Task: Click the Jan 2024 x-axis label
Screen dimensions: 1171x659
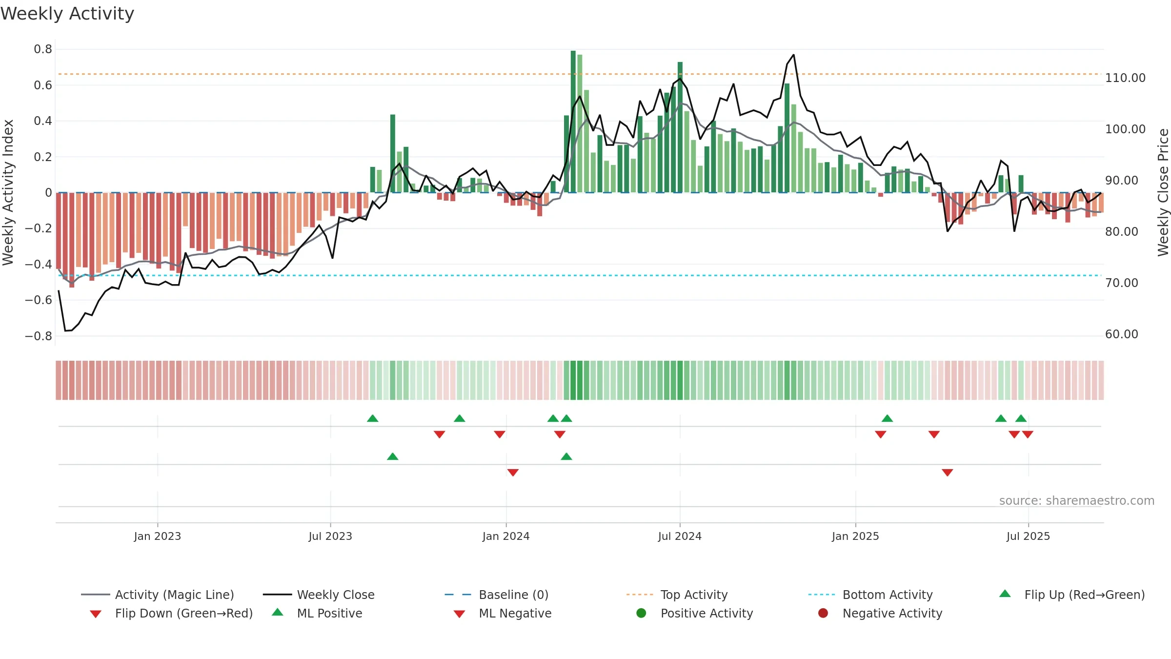Action: click(506, 536)
